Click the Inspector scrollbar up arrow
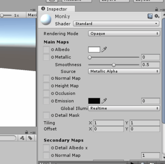Viewport: 165px width, 164px height. 164,15
